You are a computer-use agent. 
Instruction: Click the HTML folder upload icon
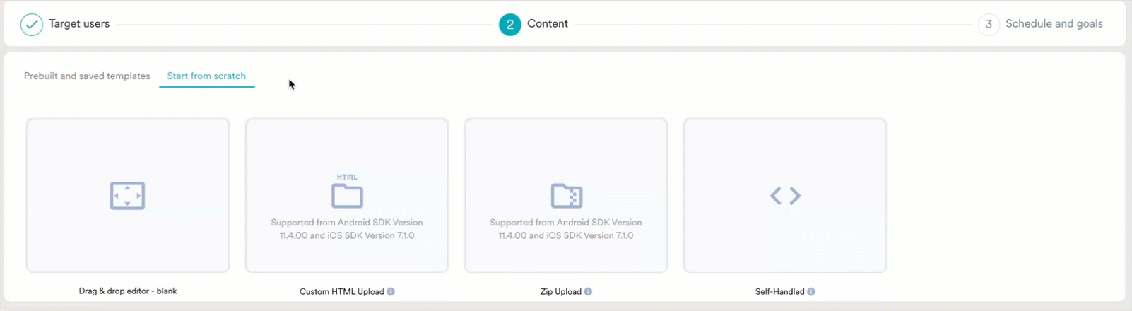347,192
